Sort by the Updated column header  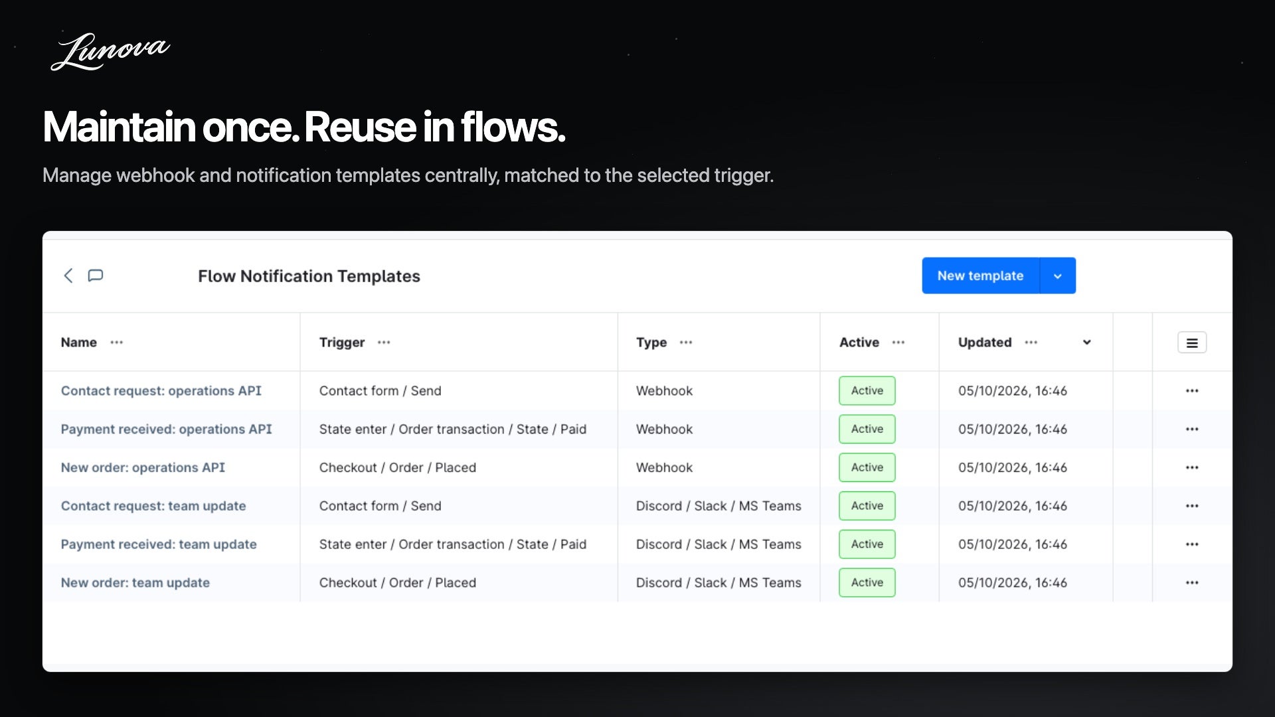[x=984, y=343]
